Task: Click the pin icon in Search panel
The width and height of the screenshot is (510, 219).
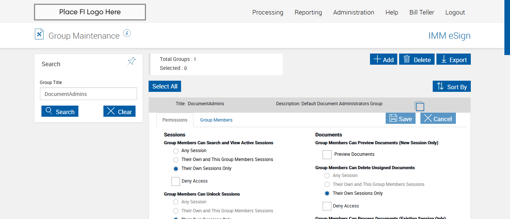Action: click(x=131, y=61)
